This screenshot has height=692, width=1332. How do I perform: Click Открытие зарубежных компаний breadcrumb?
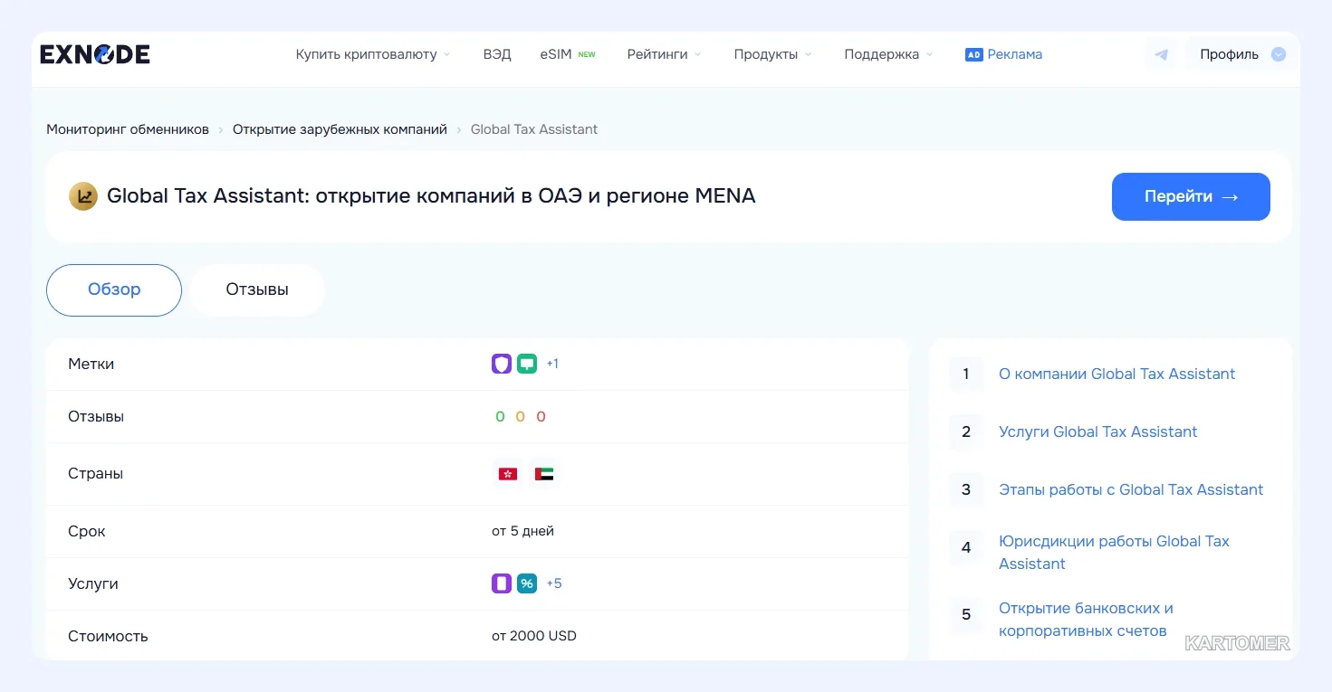pyautogui.click(x=340, y=129)
